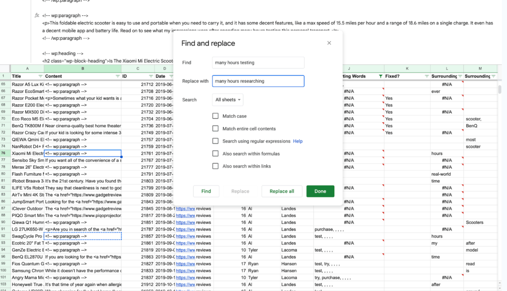Open the regular expressions Help link
This screenshot has width=507, height=291.
tap(298, 142)
